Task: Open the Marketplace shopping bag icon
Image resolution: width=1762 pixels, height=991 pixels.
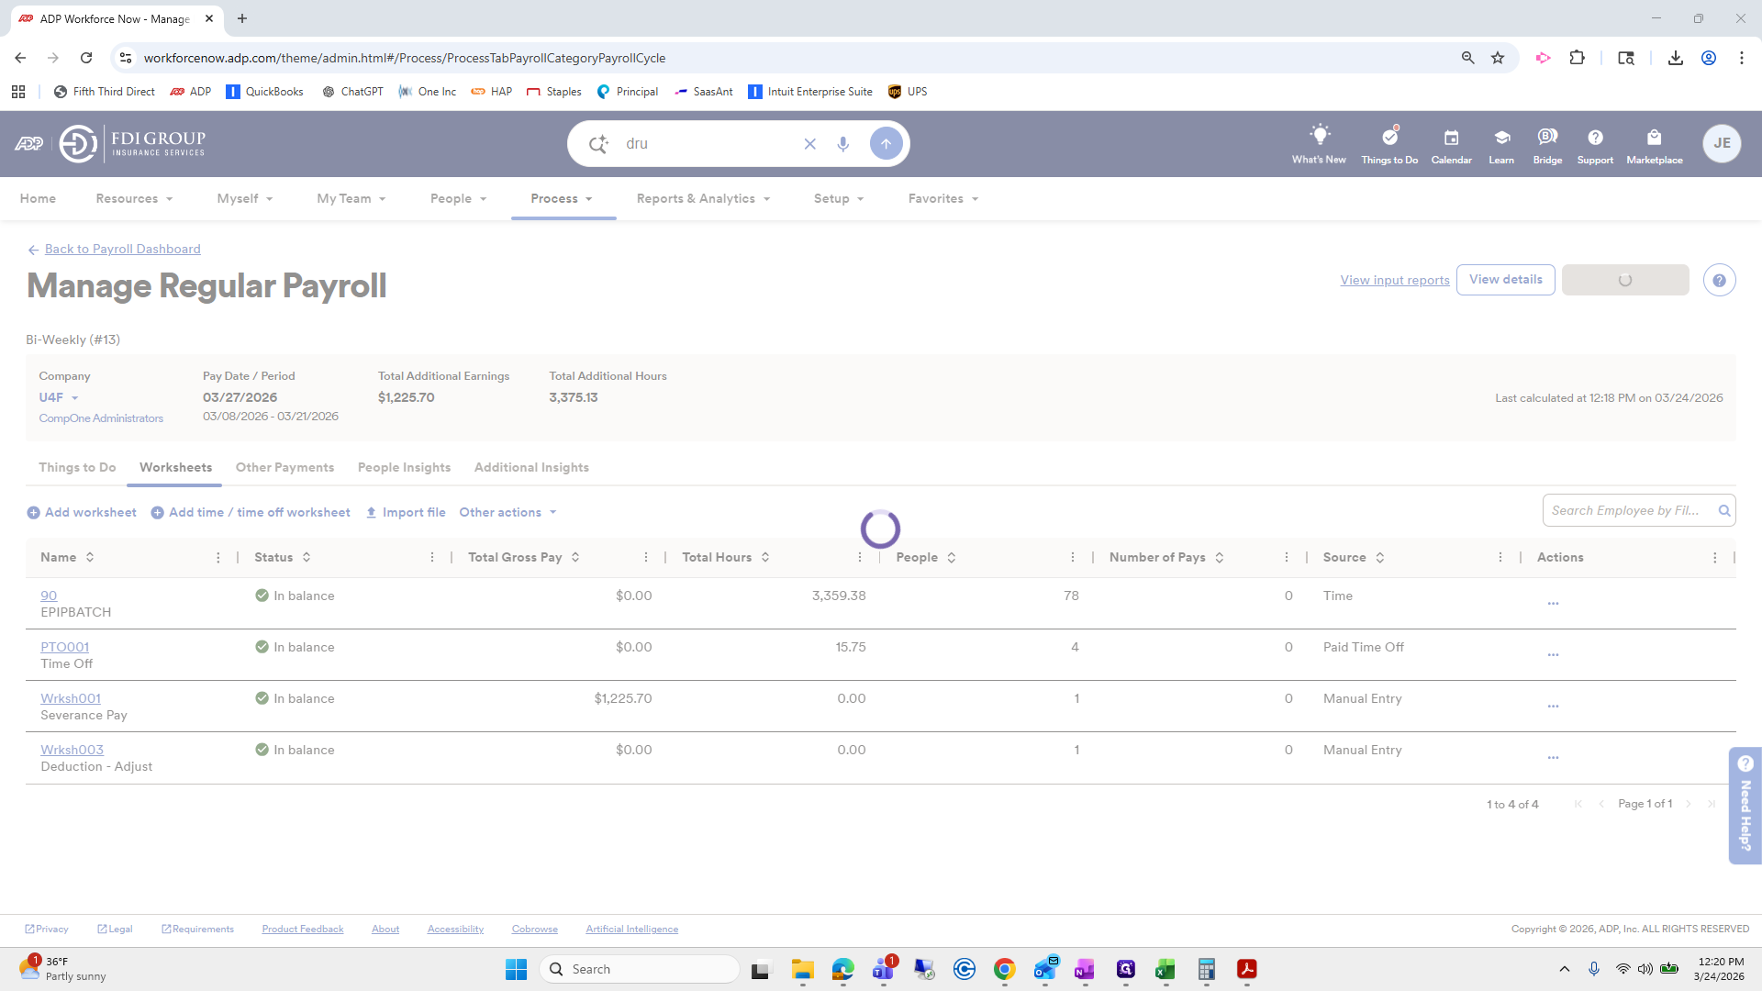Action: 1654,138
